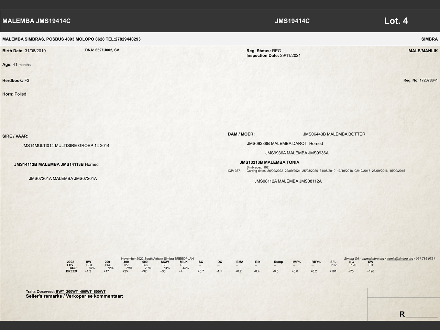Select BREED value +181
Image resolution: width=440 pixels, height=330 pixels.
(333, 271)
